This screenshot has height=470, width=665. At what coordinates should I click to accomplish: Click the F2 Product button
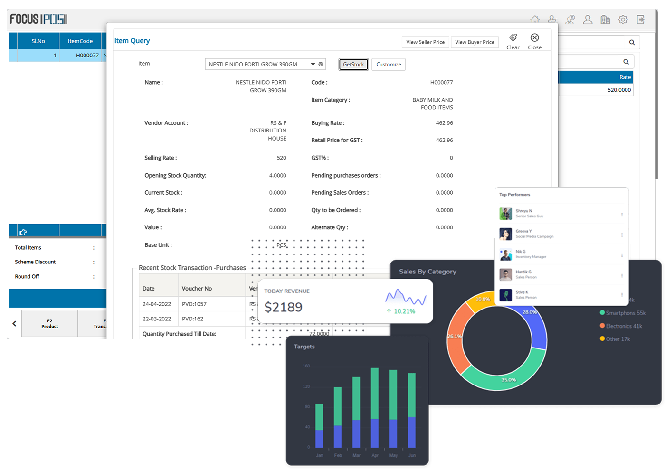coord(49,323)
